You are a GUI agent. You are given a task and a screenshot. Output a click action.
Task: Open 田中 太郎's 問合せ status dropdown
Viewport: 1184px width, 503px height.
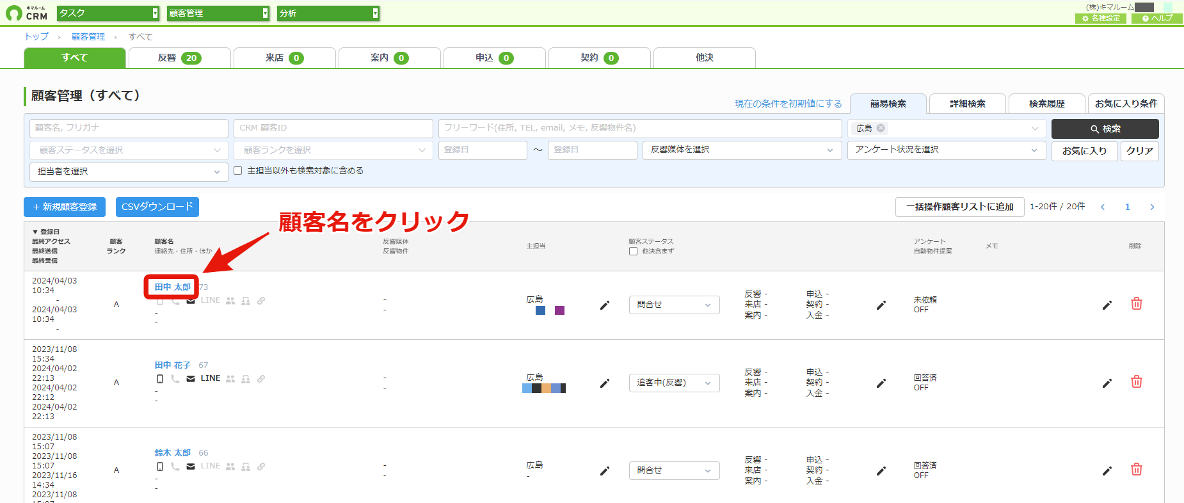click(x=674, y=305)
